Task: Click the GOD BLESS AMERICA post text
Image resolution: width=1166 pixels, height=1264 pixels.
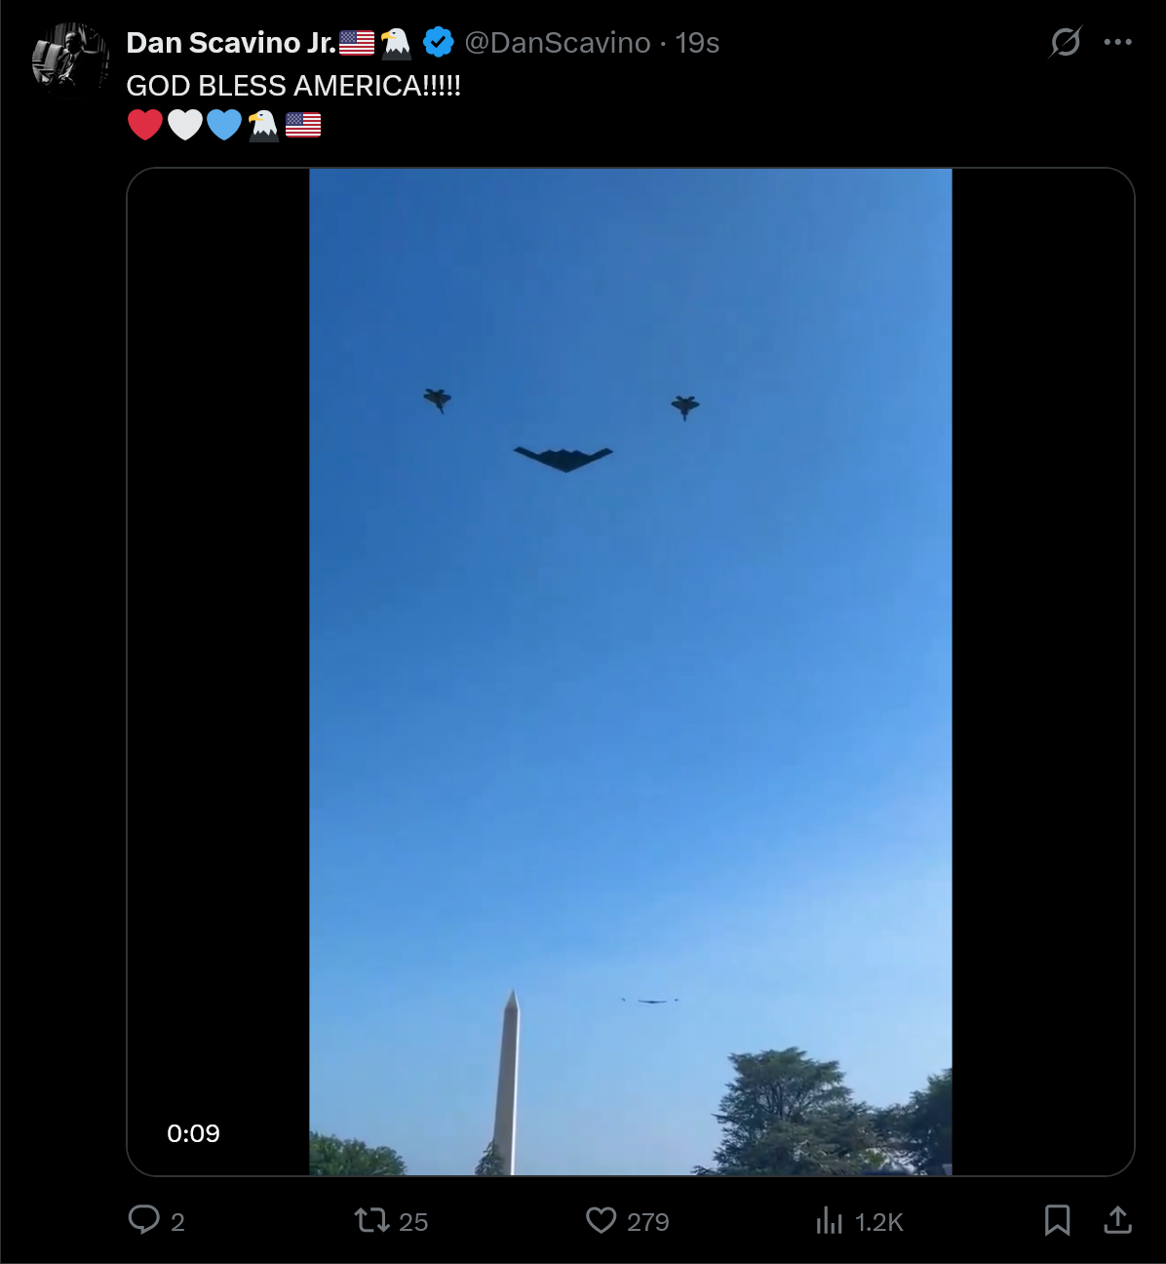Action: [293, 86]
